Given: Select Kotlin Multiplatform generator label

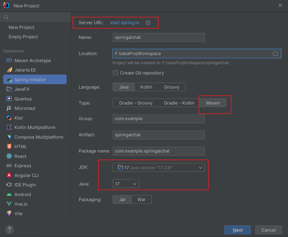Looking at the screenshot, I should tap(35, 127).
